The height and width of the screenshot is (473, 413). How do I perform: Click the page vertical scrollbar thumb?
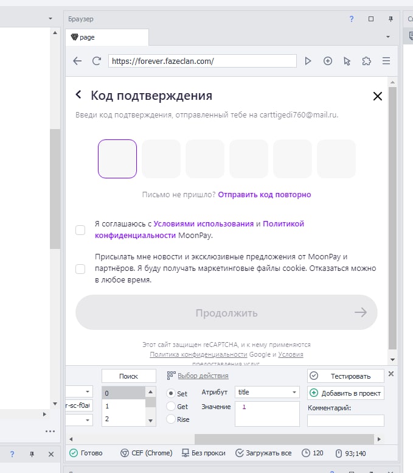(392, 218)
